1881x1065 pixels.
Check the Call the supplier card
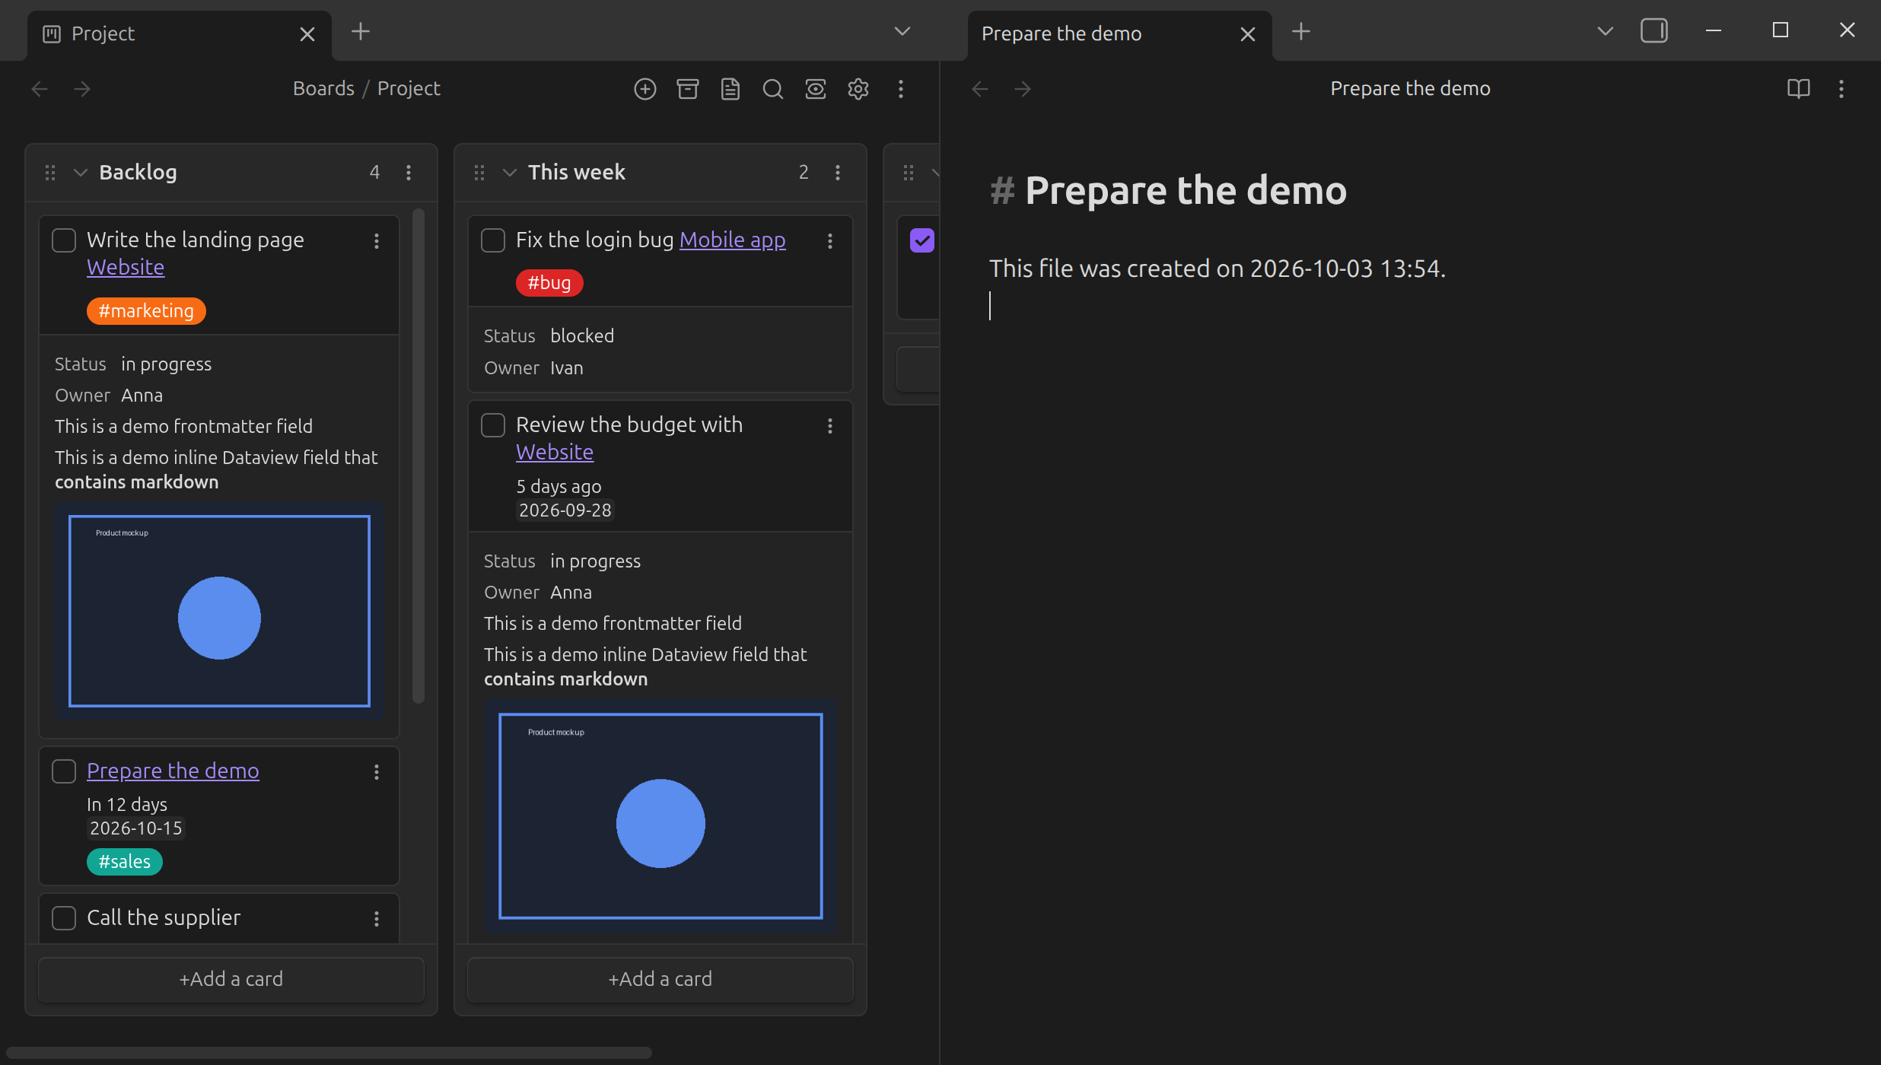tap(64, 918)
